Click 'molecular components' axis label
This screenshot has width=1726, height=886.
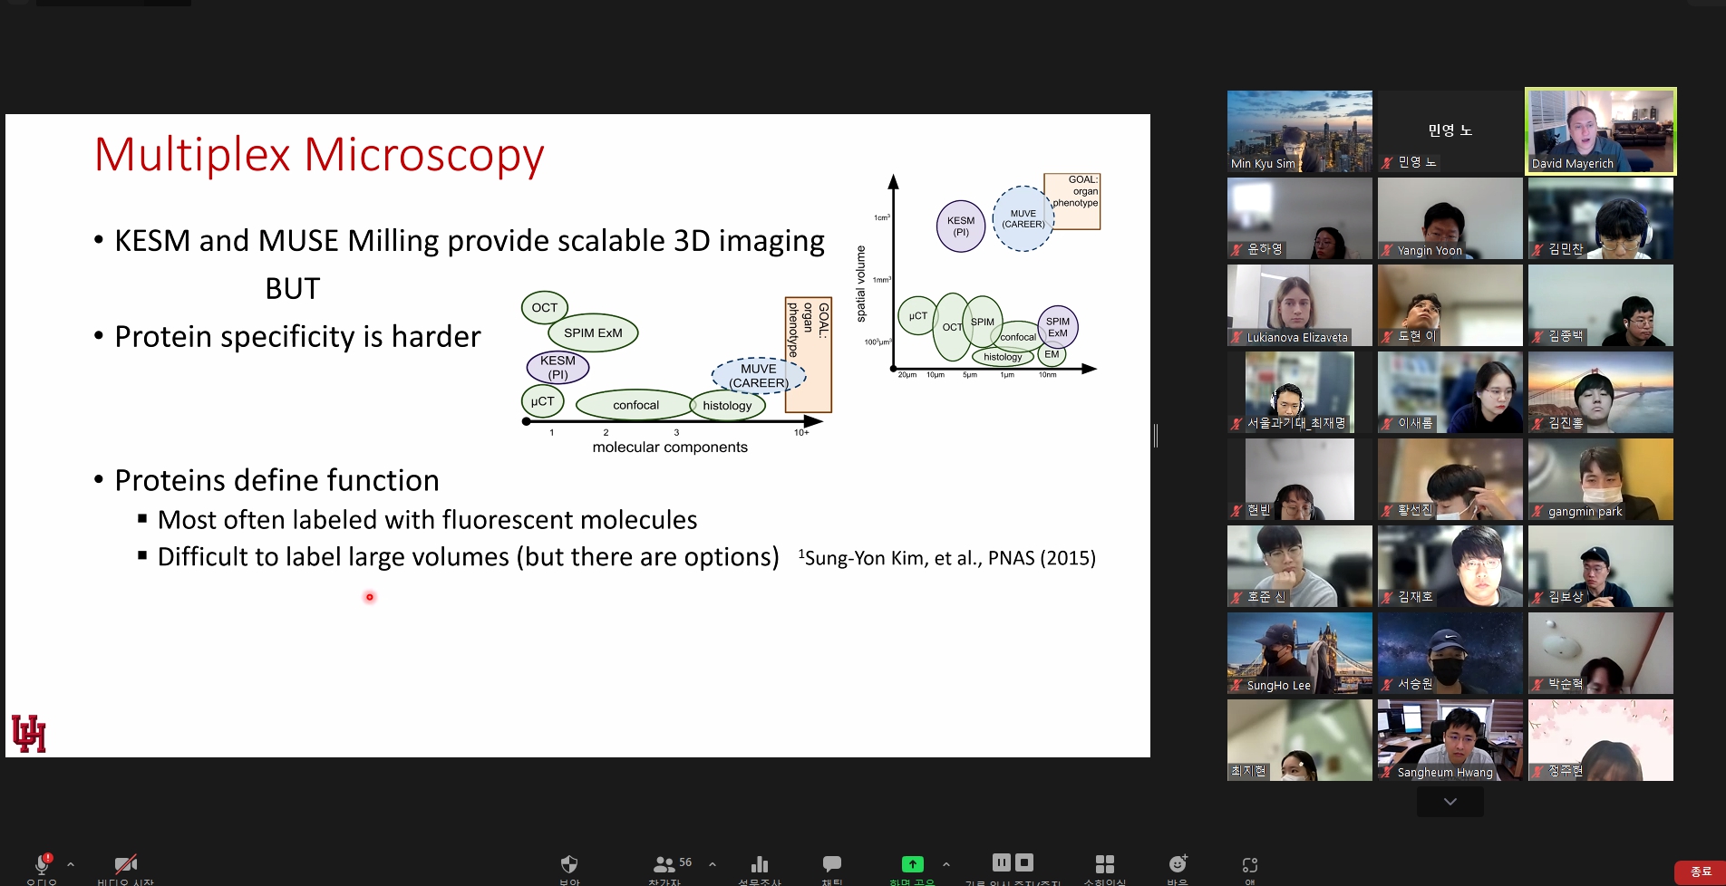coord(670,448)
